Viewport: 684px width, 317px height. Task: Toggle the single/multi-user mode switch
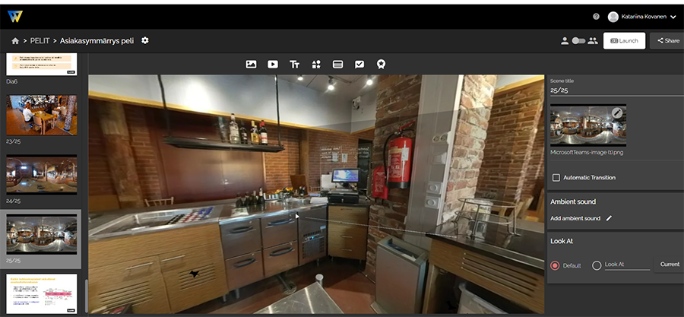point(578,41)
